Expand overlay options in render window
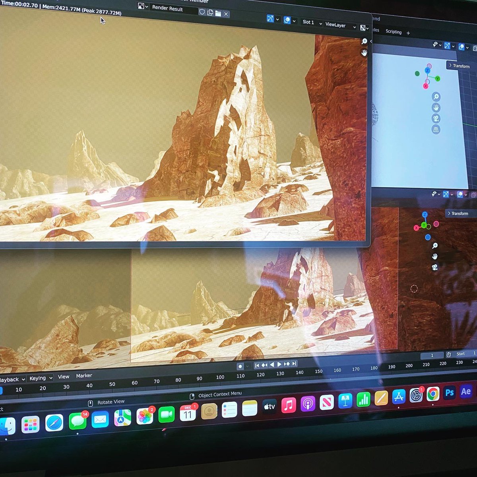This screenshot has width=477, height=477. click(x=294, y=21)
